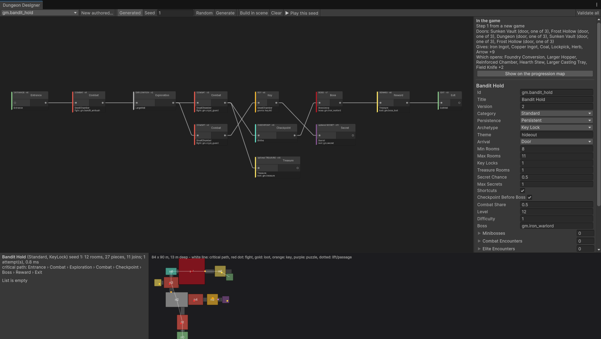Select the Combat n1 bandit ambush node
This screenshot has width=601, height=339.
pyautogui.click(x=89, y=102)
